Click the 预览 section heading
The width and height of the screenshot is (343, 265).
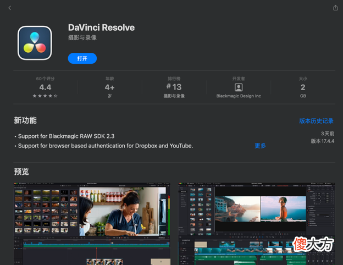pos(21,172)
